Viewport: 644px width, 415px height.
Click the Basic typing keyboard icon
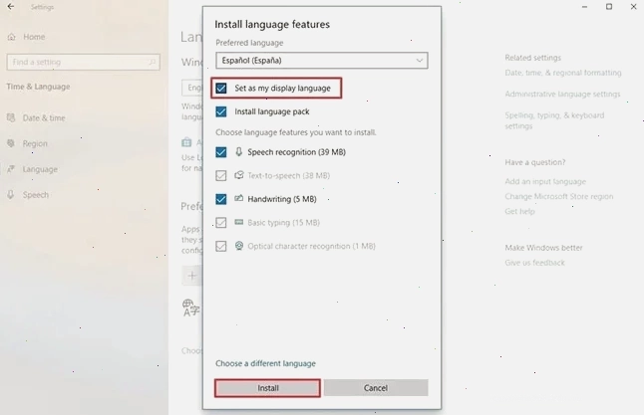tap(238, 222)
